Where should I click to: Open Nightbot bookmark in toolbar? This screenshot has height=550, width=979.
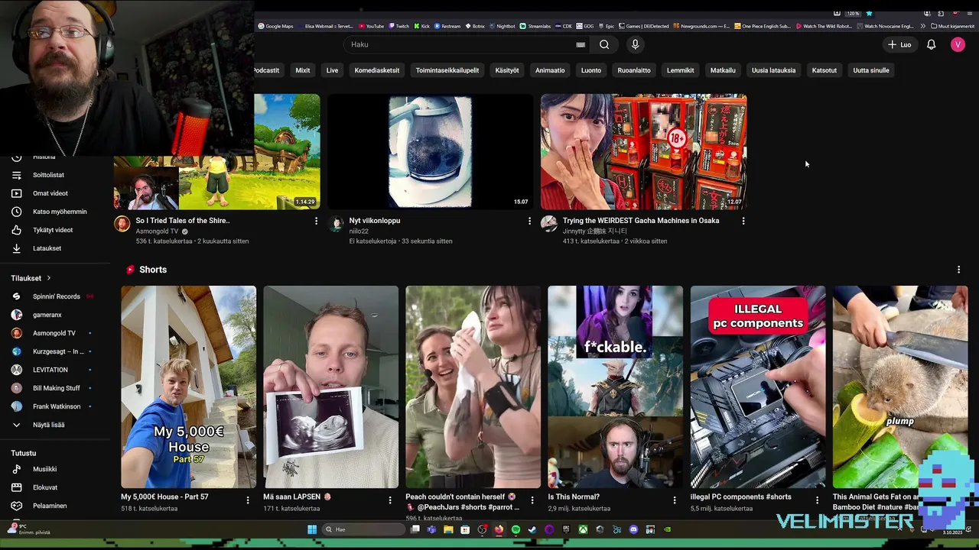pyautogui.click(x=502, y=26)
